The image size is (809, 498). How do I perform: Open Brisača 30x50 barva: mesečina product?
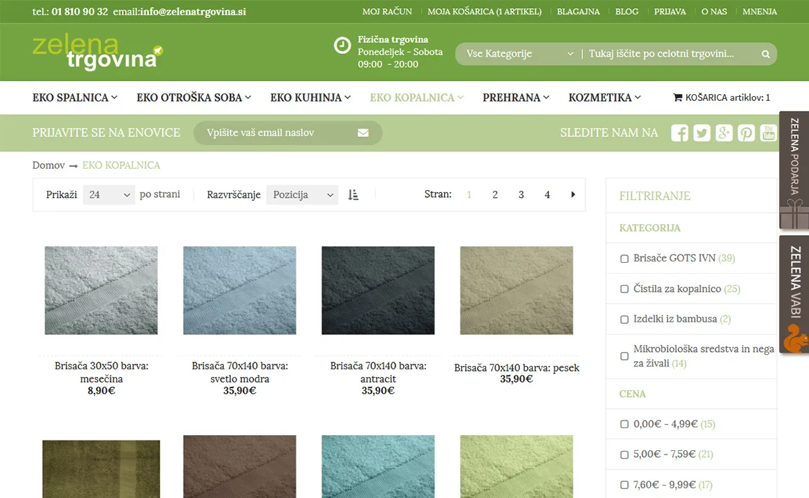(x=101, y=372)
